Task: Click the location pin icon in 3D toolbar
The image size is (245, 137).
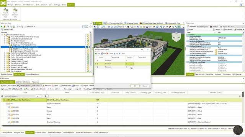Action: (x=161, y=27)
